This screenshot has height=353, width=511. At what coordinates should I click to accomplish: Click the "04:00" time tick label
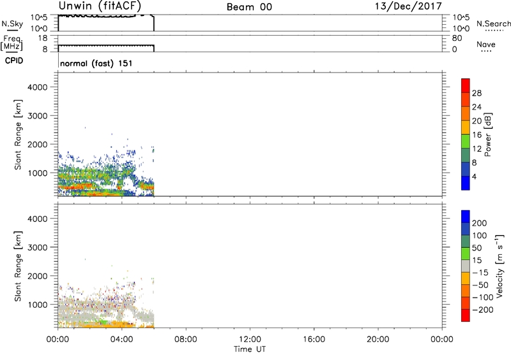click(x=122, y=340)
